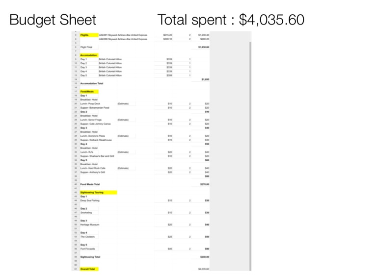The height and width of the screenshot is (275, 377).
Task: Click the highlighted Sightseeing Touring cell
Action: (92, 193)
